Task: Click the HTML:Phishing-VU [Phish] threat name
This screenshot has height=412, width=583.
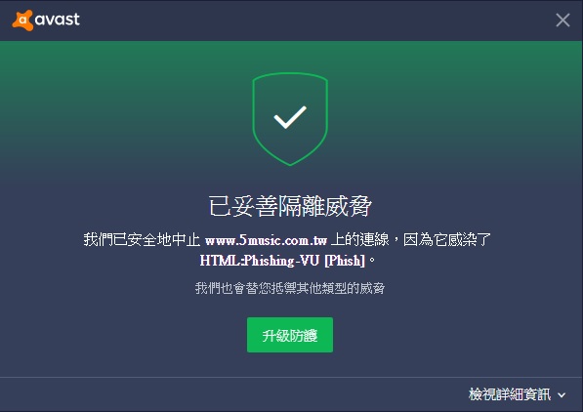Action: coord(282,261)
